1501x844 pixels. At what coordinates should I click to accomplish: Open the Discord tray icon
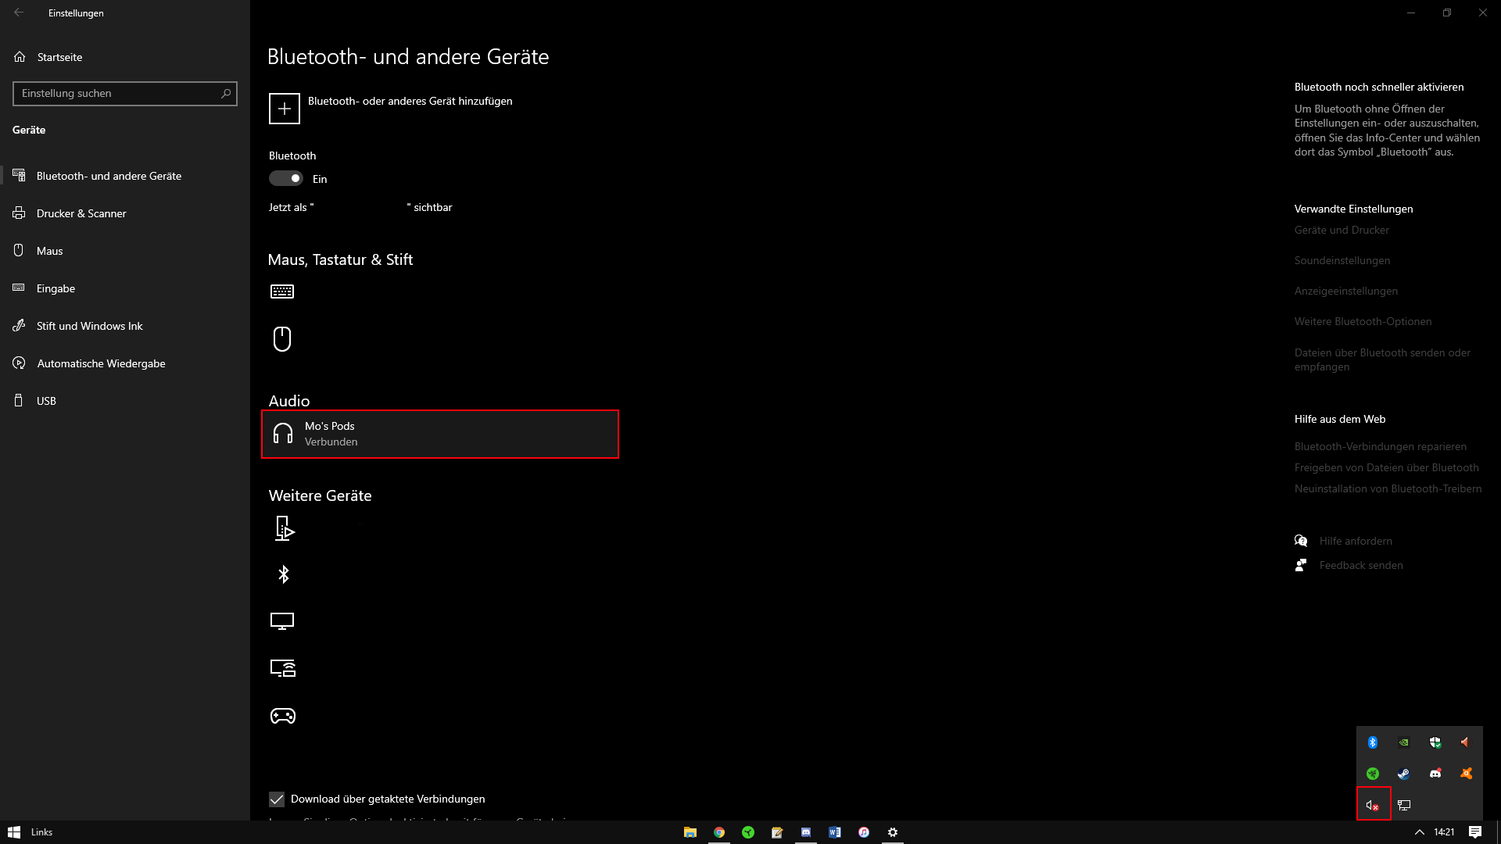coord(1435,774)
